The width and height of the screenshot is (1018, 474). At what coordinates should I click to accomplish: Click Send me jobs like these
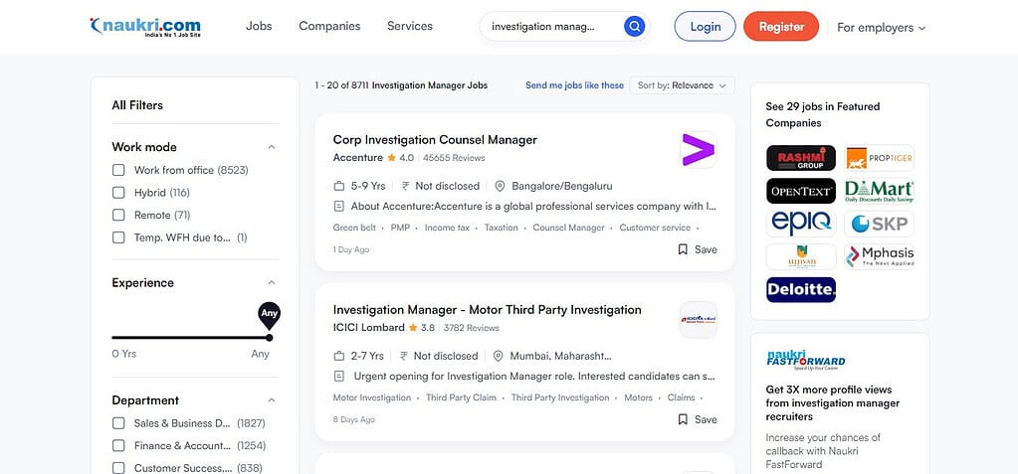574,85
